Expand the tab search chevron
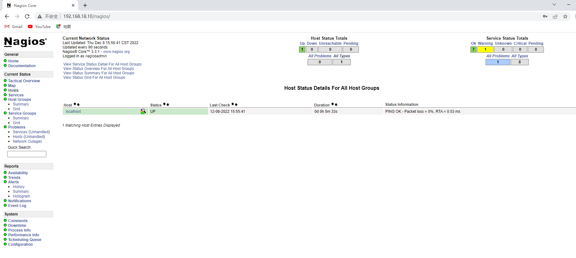The image size is (576, 258). [x=554, y=5]
